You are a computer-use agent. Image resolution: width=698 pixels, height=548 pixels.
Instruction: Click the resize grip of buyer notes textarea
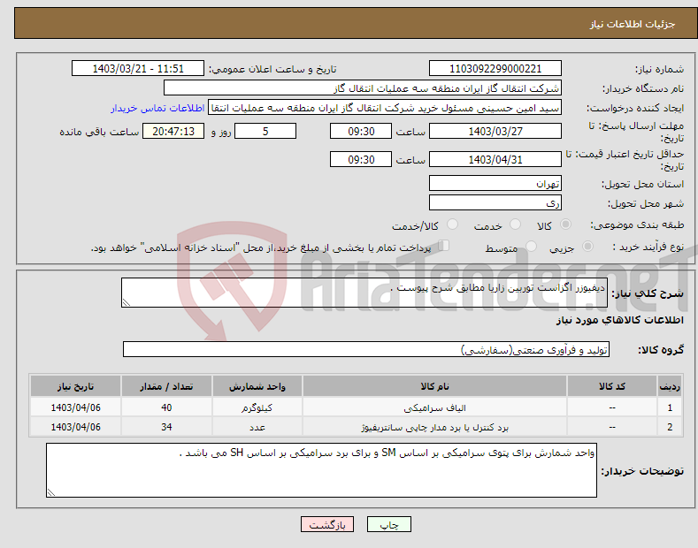(51, 492)
